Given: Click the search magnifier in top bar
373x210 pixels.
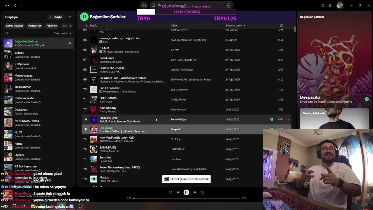Looking at the screenshot, I should (154, 6).
